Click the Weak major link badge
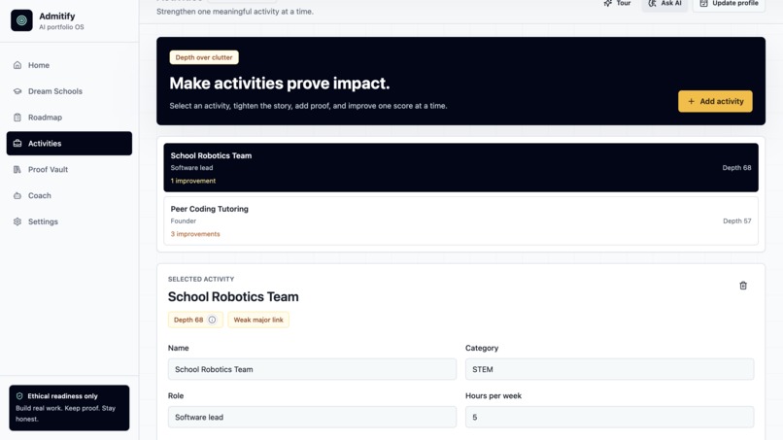783x440 pixels. [258, 320]
